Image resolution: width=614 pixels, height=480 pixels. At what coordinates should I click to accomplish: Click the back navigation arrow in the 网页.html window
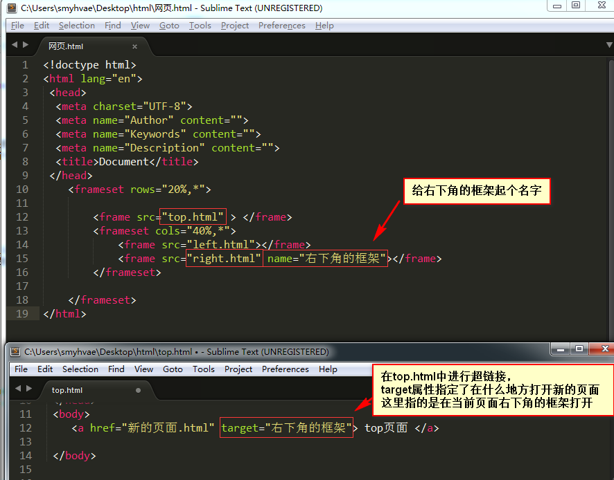pyautogui.click(x=14, y=45)
